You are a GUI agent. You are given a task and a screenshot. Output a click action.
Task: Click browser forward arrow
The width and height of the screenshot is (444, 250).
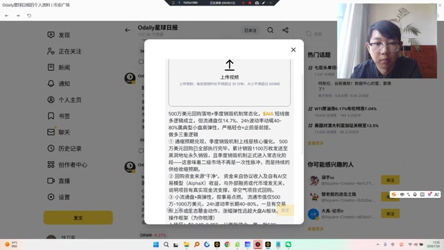[18, 15]
